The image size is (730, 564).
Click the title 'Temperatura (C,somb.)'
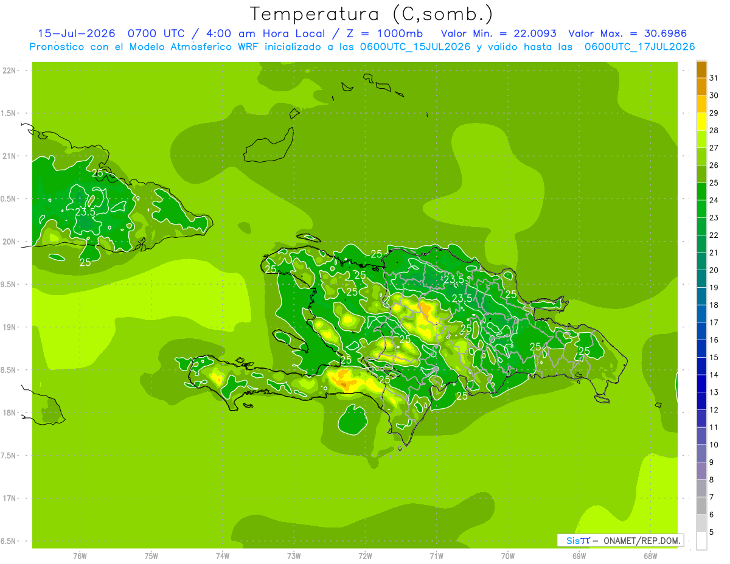tap(371, 14)
